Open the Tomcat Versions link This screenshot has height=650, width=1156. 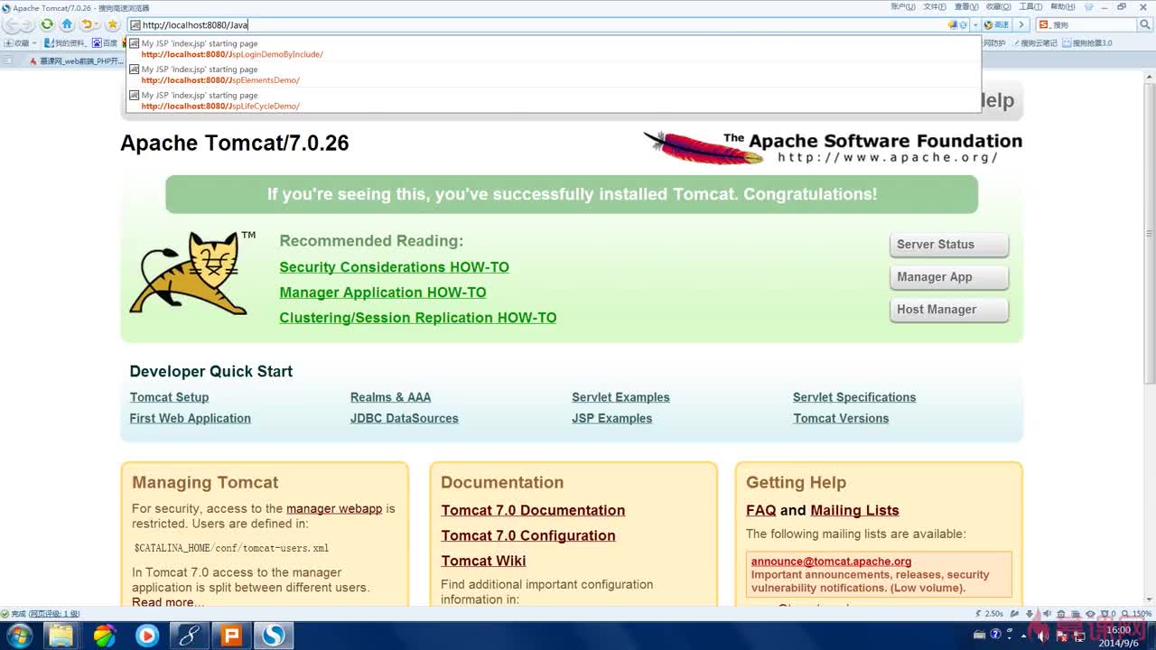click(841, 418)
